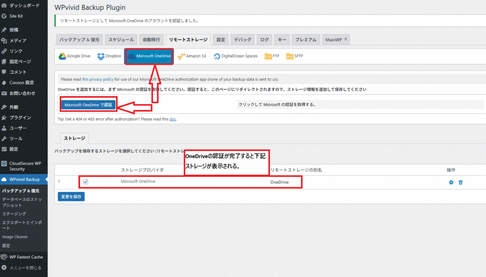Open the privacy policy link
The height and width of the screenshot is (277, 486).
98,79
